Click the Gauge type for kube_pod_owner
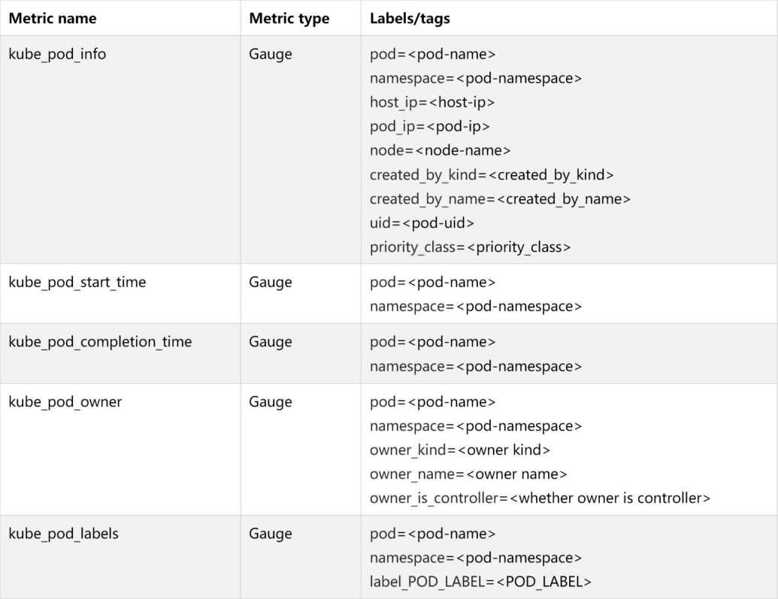This screenshot has width=778, height=599. (x=271, y=402)
